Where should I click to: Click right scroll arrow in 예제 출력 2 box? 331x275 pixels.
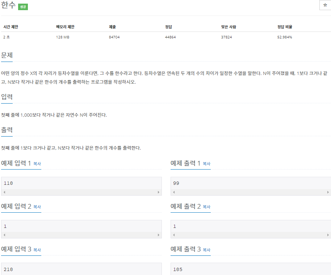328,235
